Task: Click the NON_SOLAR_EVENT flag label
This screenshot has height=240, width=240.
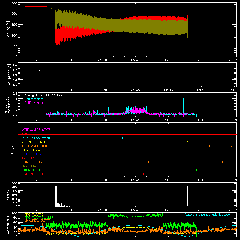Action: (36, 138)
